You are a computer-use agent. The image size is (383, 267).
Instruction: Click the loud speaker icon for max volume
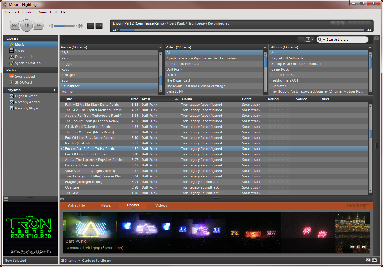[x=80, y=26]
